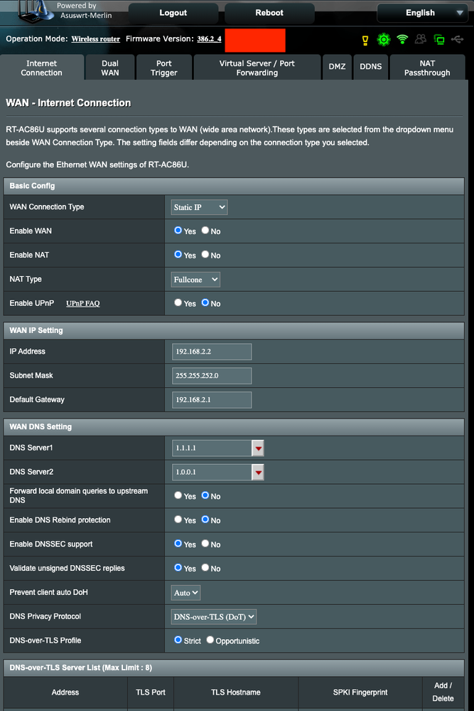Open the DNS Privacy Protocol dropdown
The width and height of the screenshot is (474, 711).
click(x=214, y=617)
